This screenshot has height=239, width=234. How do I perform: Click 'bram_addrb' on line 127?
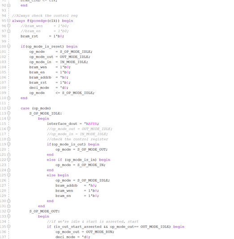click(x=66, y=186)
